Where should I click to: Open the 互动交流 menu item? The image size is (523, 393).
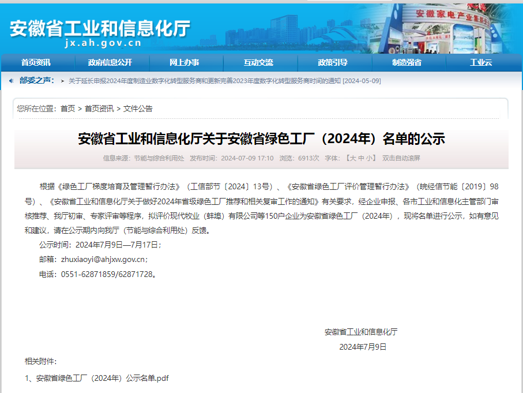[258, 62]
